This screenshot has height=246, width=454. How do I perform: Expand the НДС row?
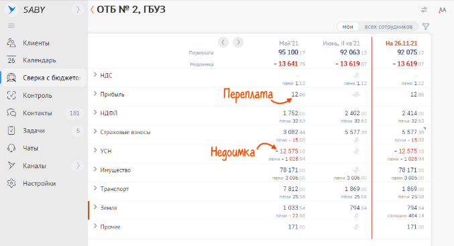(x=95, y=75)
